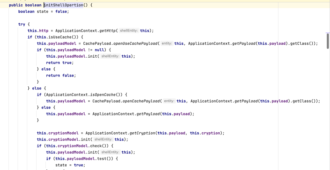330x170 pixels.
Task: Click getClass() on the openUseCachePayload line
Action: pos(302,44)
